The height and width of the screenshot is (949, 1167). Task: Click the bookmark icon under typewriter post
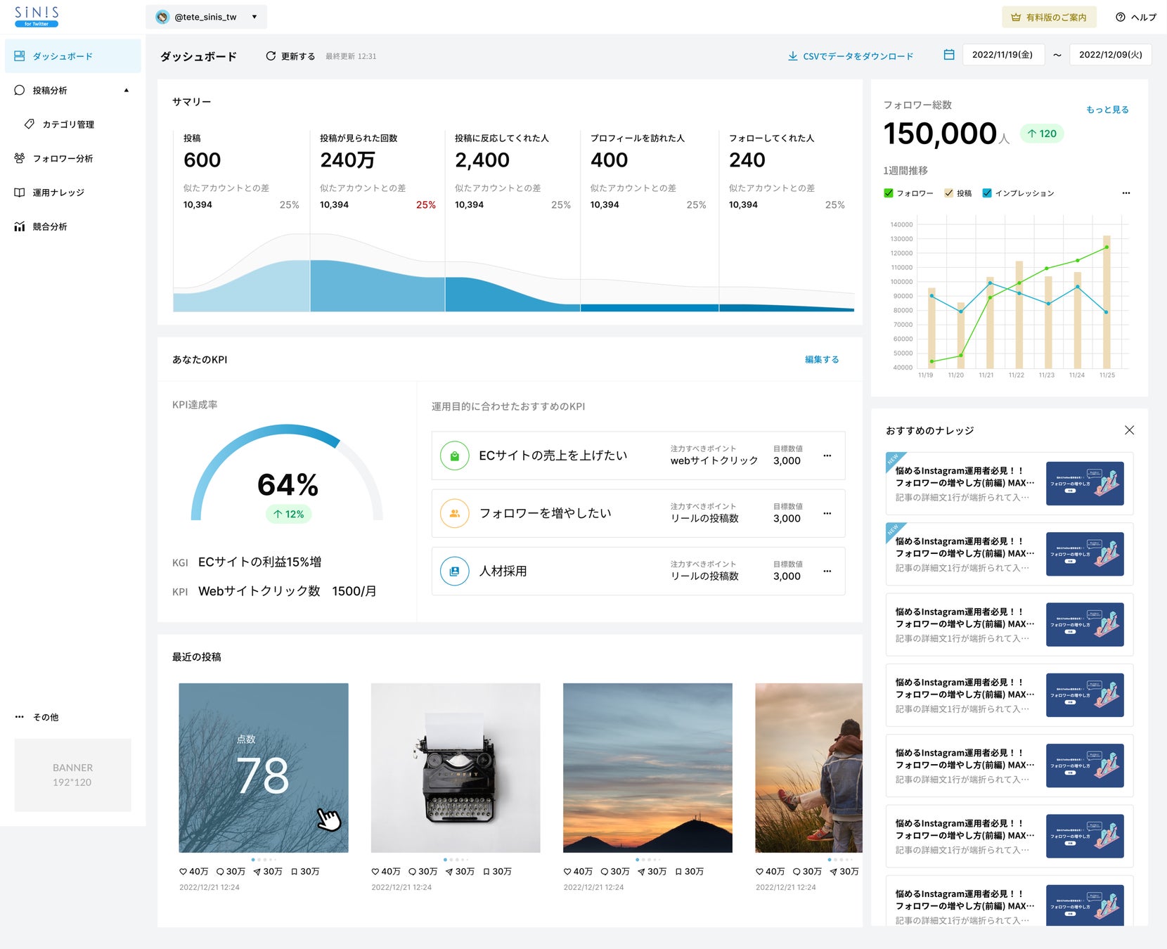pos(486,872)
